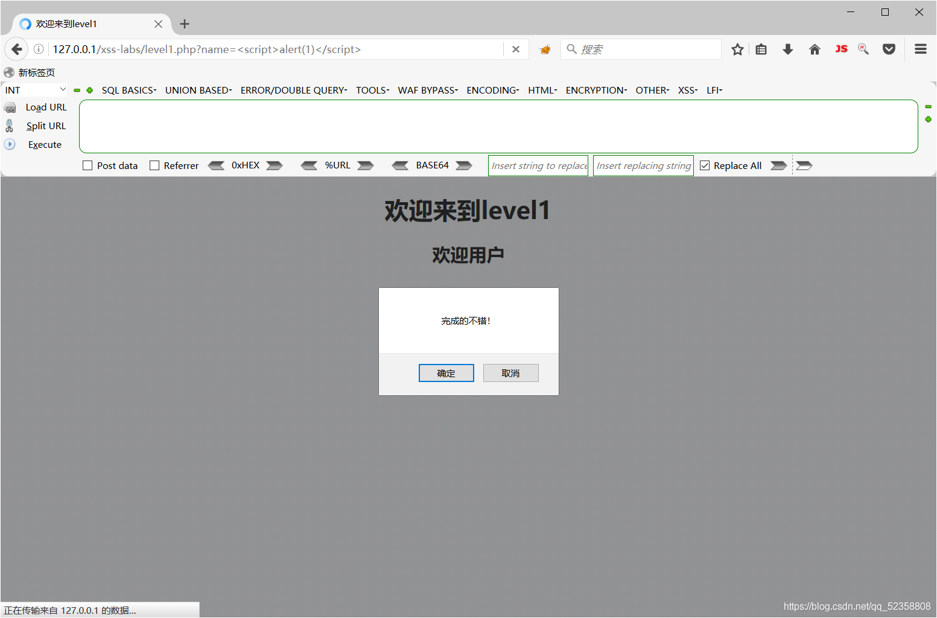This screenshot has width=937, height=618.
Task: Open the bookmarks list icon
Action: (761, 49)
